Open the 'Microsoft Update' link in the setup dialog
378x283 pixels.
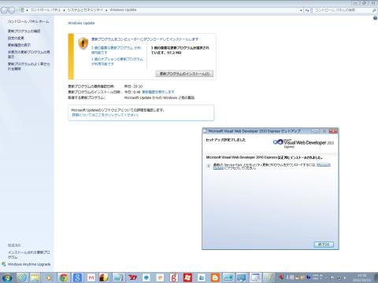point(324,164)
